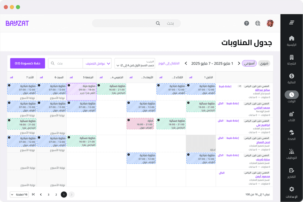The image size is (303, 202).
Task: Click the help question mark icon in the header
Action: (x=246, y=23)
